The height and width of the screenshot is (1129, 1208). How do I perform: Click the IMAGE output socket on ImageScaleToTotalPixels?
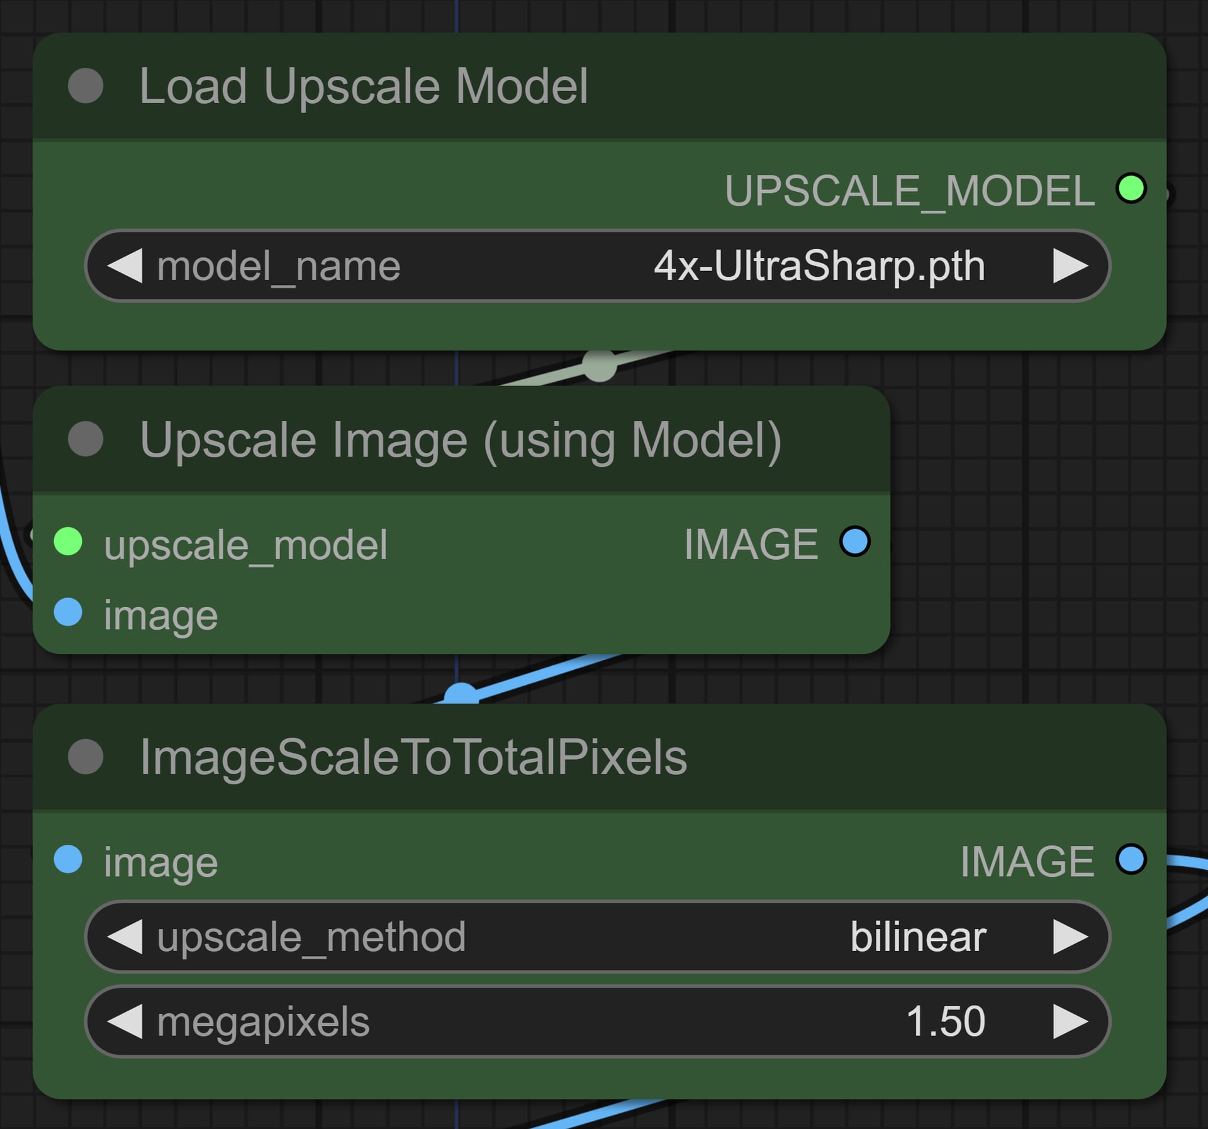coord(1131,859)
